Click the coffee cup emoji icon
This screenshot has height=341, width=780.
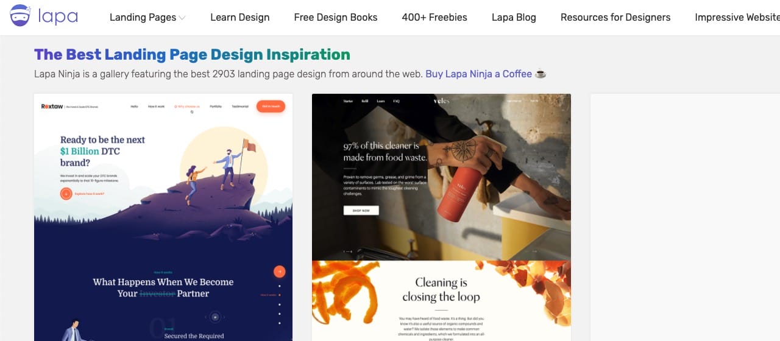(541, 74)
